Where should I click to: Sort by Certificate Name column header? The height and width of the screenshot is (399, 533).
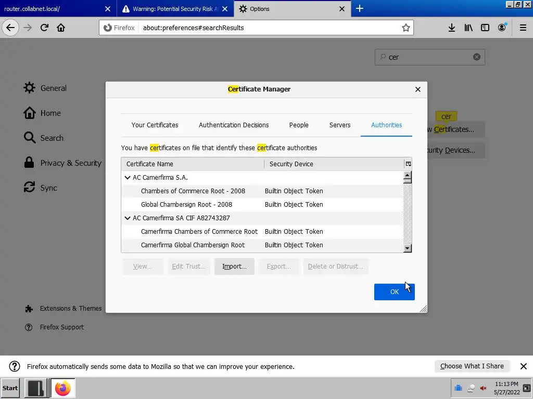pos(193,164)
